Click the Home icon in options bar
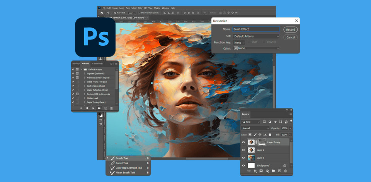371x182 pixels. pos(102,13)
